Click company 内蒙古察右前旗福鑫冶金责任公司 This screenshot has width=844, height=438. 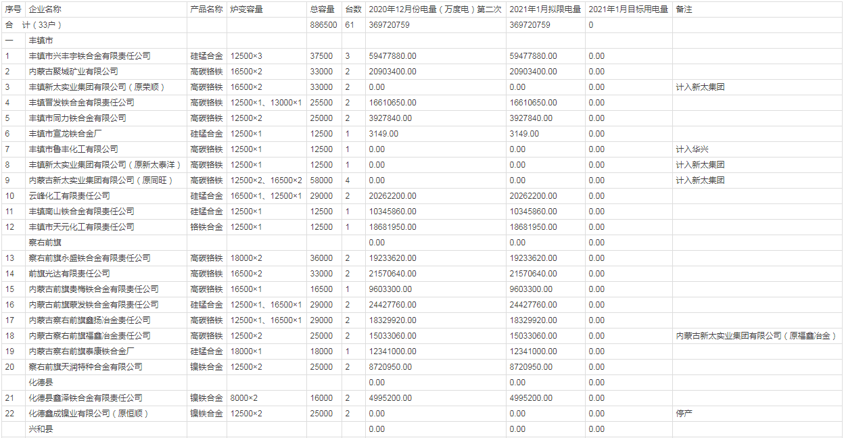click(x=89, y=336)
